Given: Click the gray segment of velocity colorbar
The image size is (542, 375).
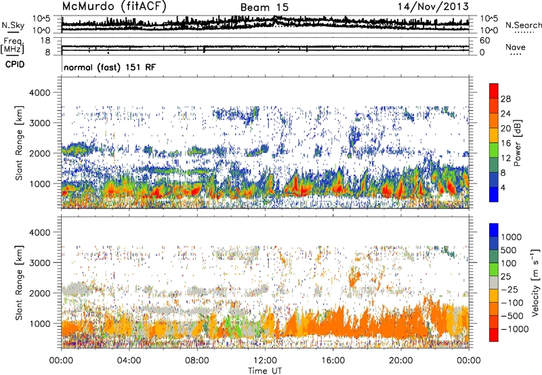Looking at the screenshot, I should click(494, 282).
